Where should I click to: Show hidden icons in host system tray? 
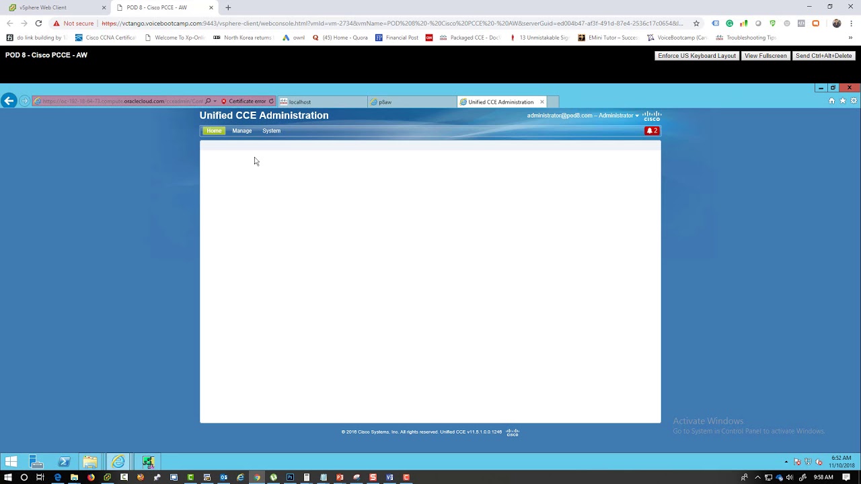[757, 477]
